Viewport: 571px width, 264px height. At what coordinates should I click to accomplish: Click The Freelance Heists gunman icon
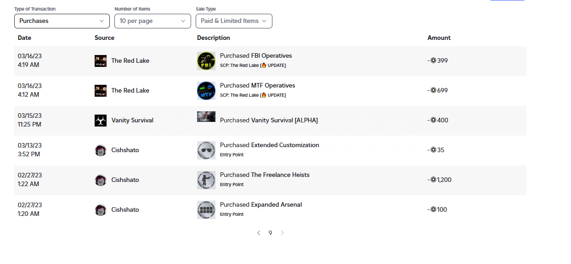[x=206, y=180]
